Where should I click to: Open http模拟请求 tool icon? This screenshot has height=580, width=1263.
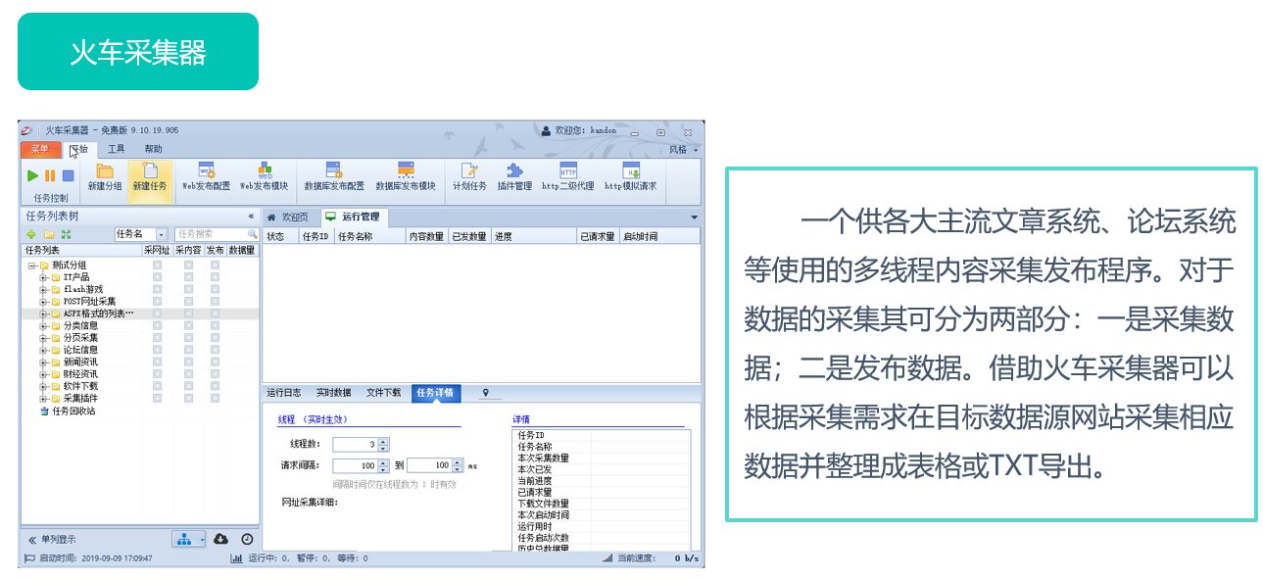pos(631,170)
